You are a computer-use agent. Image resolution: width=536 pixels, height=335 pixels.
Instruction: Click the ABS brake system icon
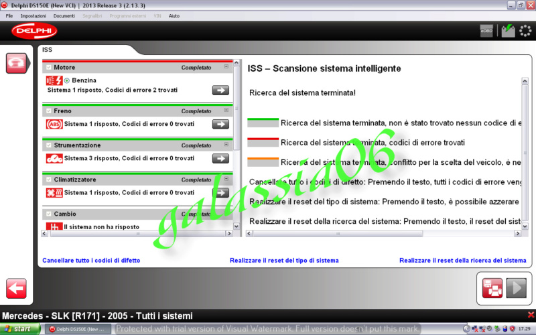click(54, 124)
